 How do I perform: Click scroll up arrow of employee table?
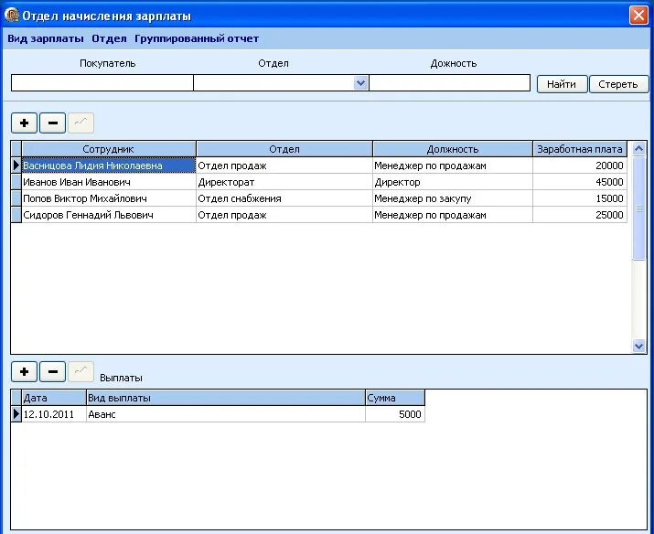[x=639, y=149]
